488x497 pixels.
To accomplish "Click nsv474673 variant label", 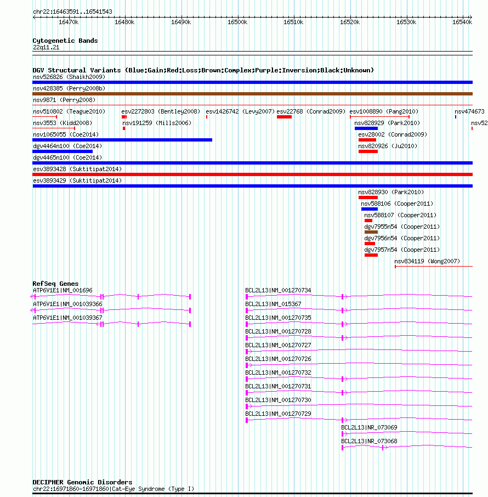I will click(x=469, y=111).
